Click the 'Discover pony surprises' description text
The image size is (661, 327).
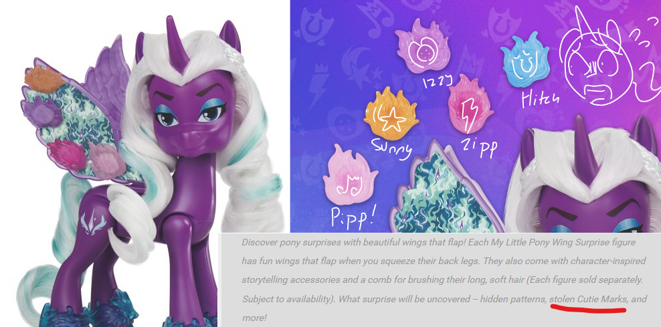444,280
